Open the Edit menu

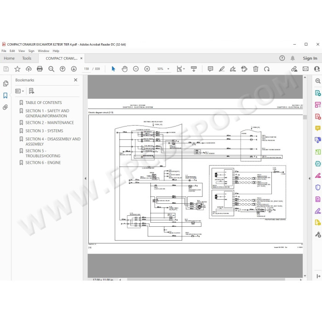tap(12, 51)
